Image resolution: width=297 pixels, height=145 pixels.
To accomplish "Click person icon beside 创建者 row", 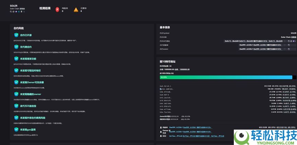I will (161, 128).
